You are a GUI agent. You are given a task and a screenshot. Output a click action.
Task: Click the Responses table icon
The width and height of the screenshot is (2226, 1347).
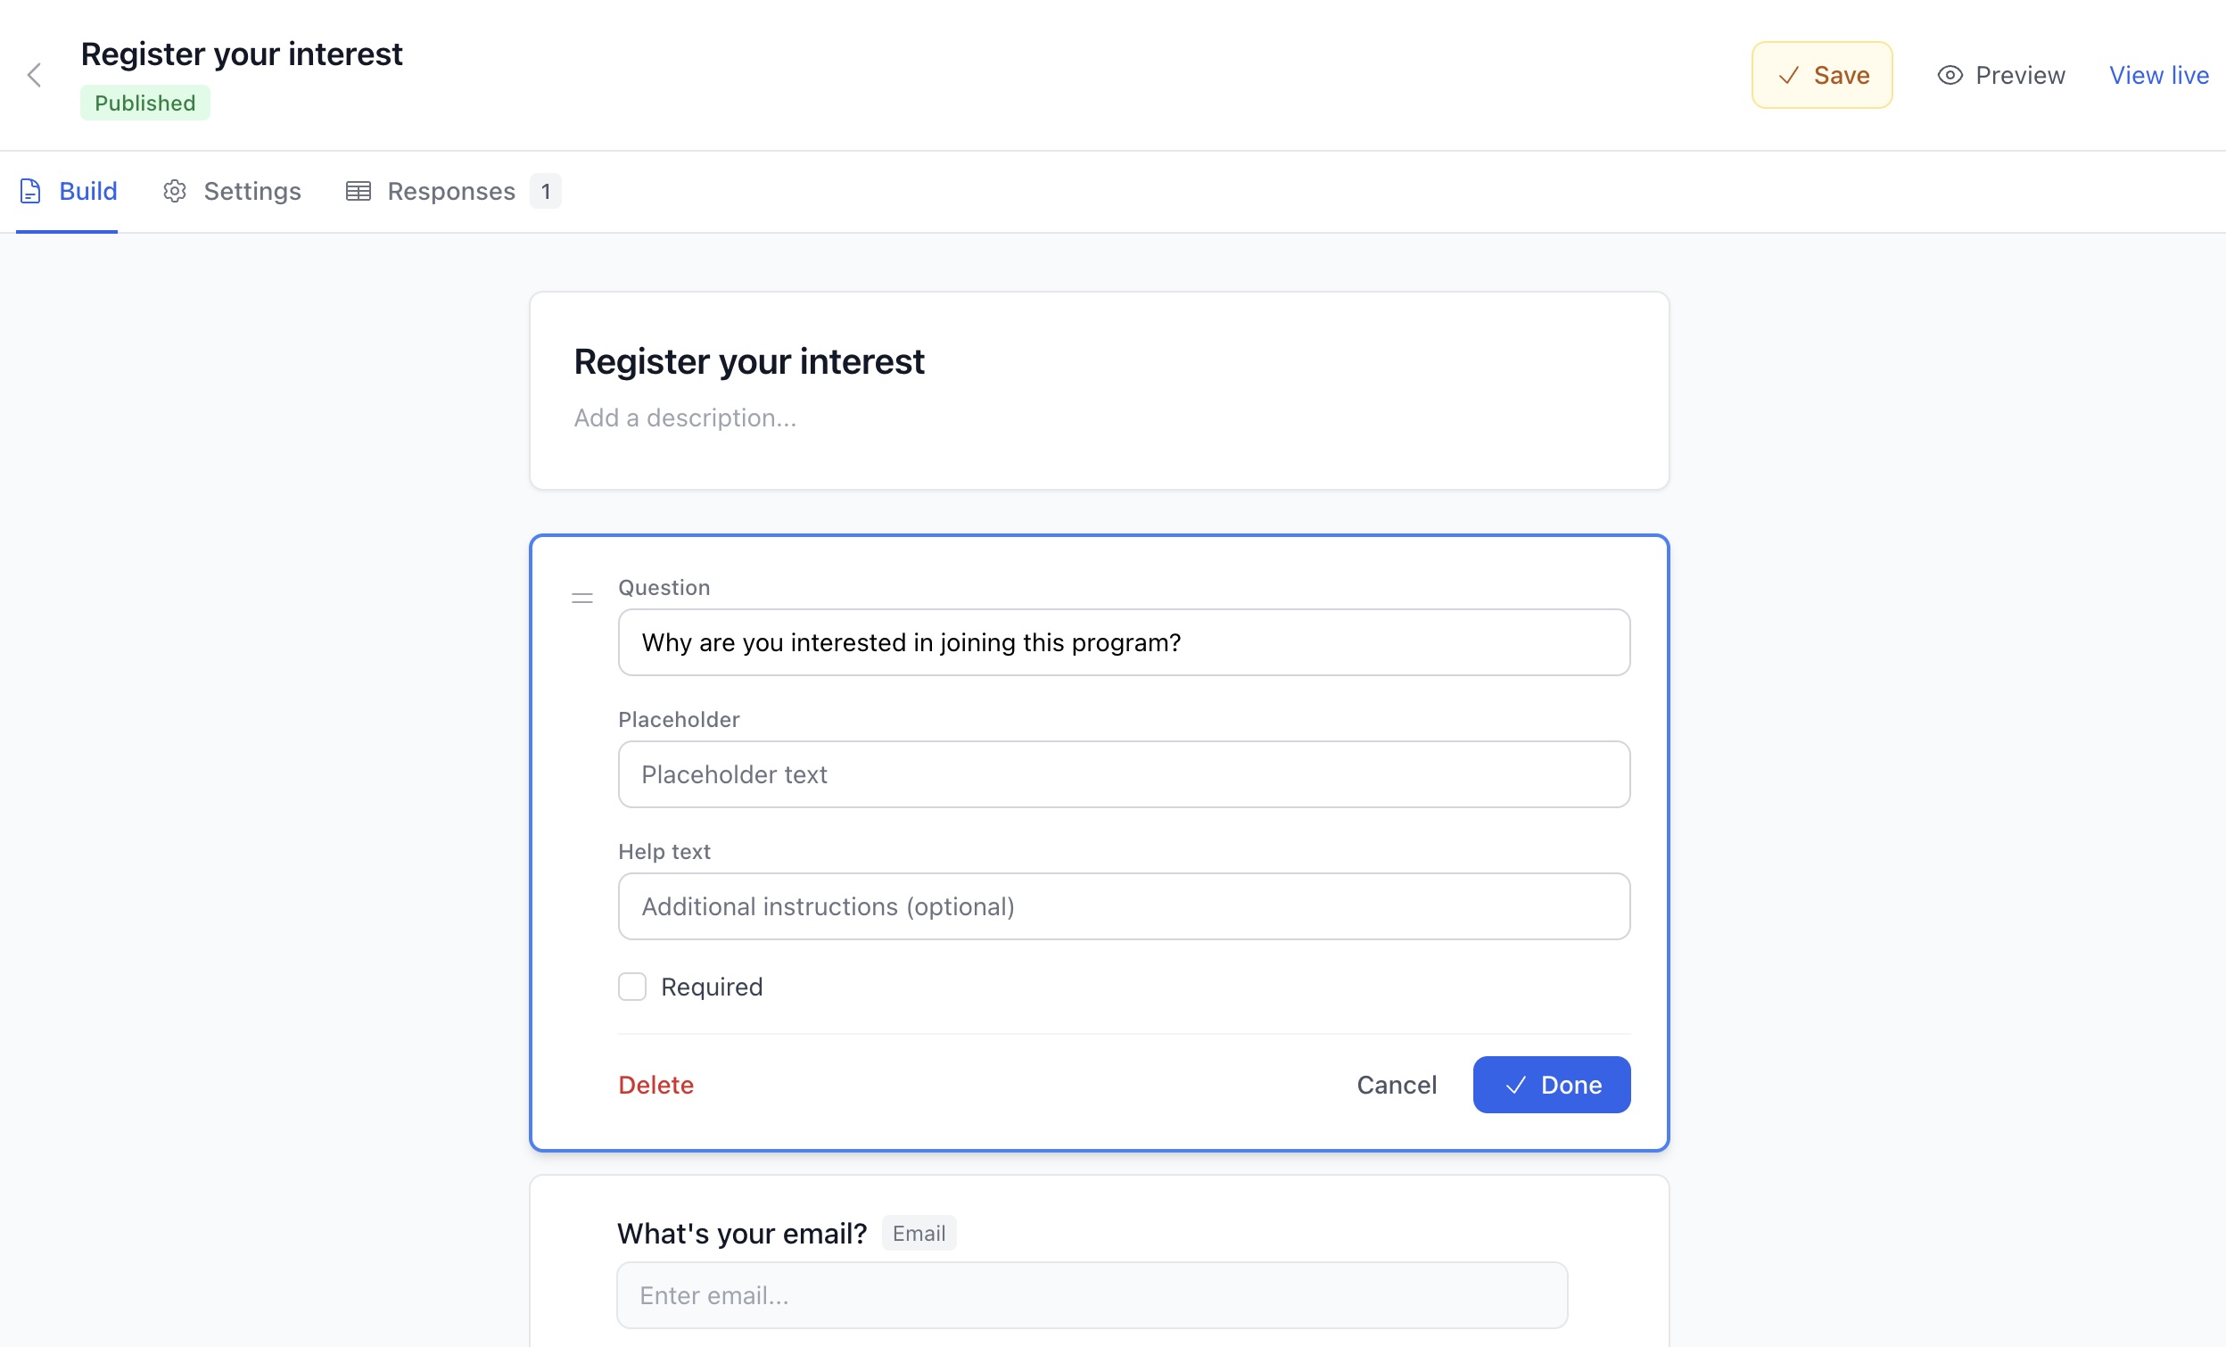359,191
